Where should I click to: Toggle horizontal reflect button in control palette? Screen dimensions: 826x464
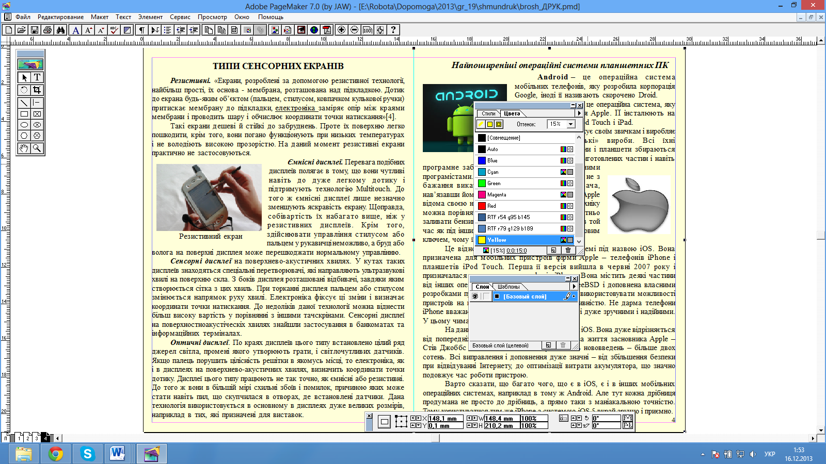[x=628, y=418]
